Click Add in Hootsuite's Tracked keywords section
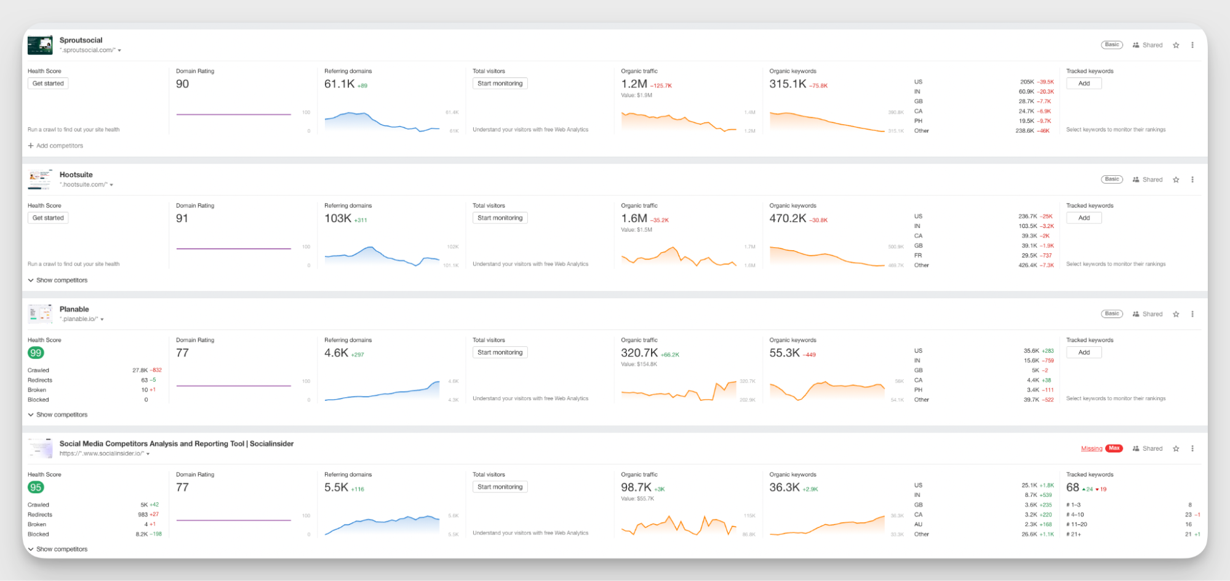This screenshot has width=1230, height=581. click(x=1084, y=217)
